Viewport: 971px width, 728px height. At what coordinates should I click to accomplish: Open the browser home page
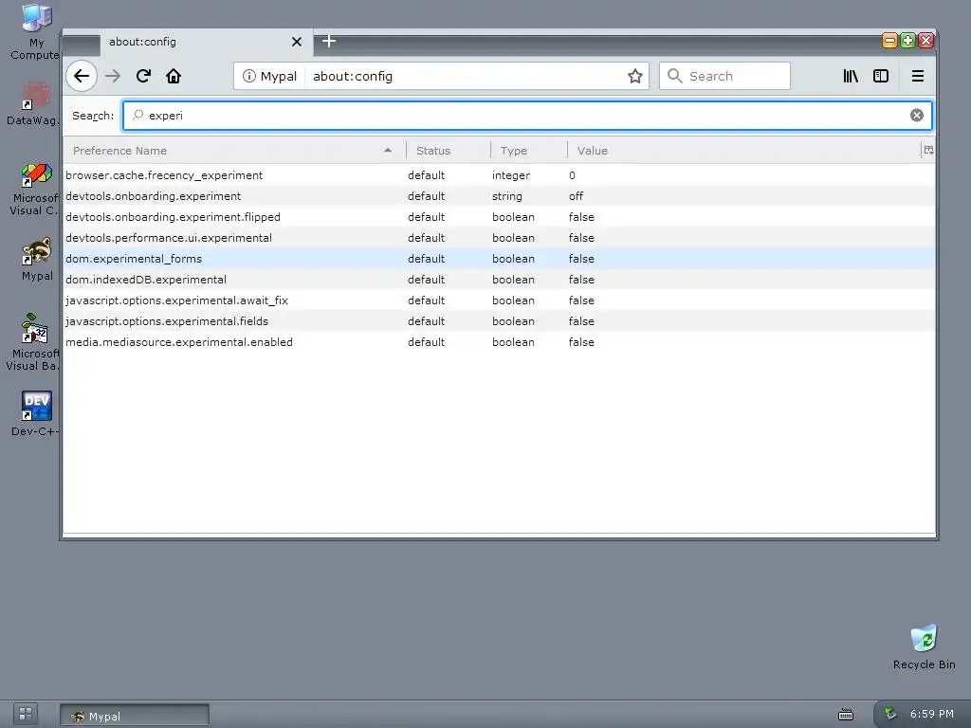pos(174,76)
